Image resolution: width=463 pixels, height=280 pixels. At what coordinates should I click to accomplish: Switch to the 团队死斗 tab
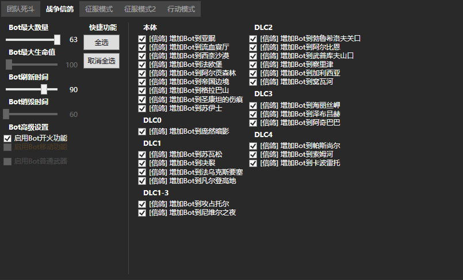click(x=20, y=9)
